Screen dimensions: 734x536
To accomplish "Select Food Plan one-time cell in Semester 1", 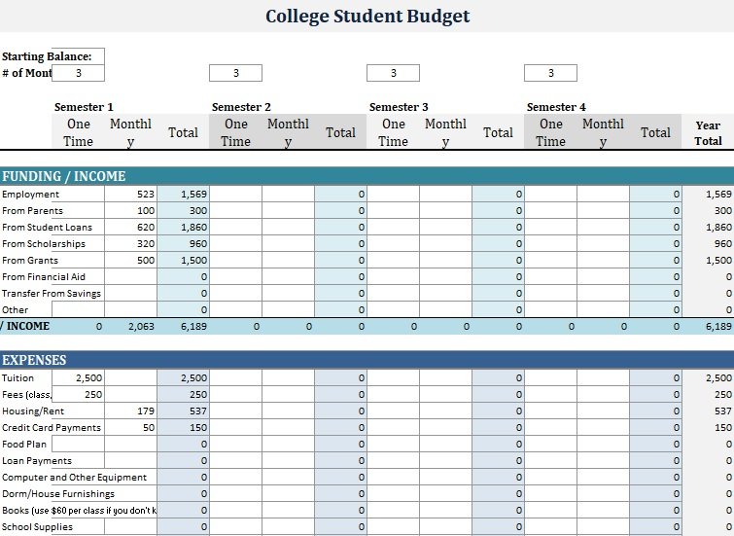I will [x=78, y=445].
